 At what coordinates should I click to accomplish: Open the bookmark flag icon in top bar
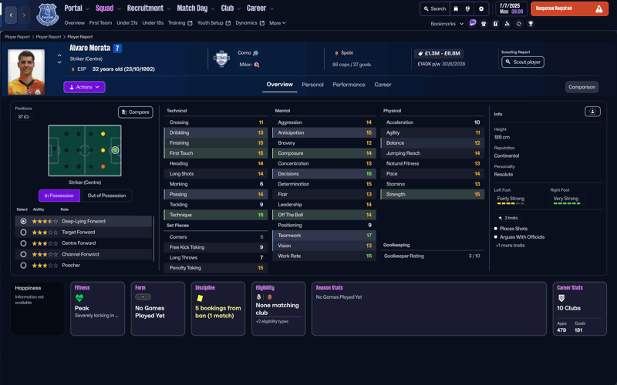[456, 8]
